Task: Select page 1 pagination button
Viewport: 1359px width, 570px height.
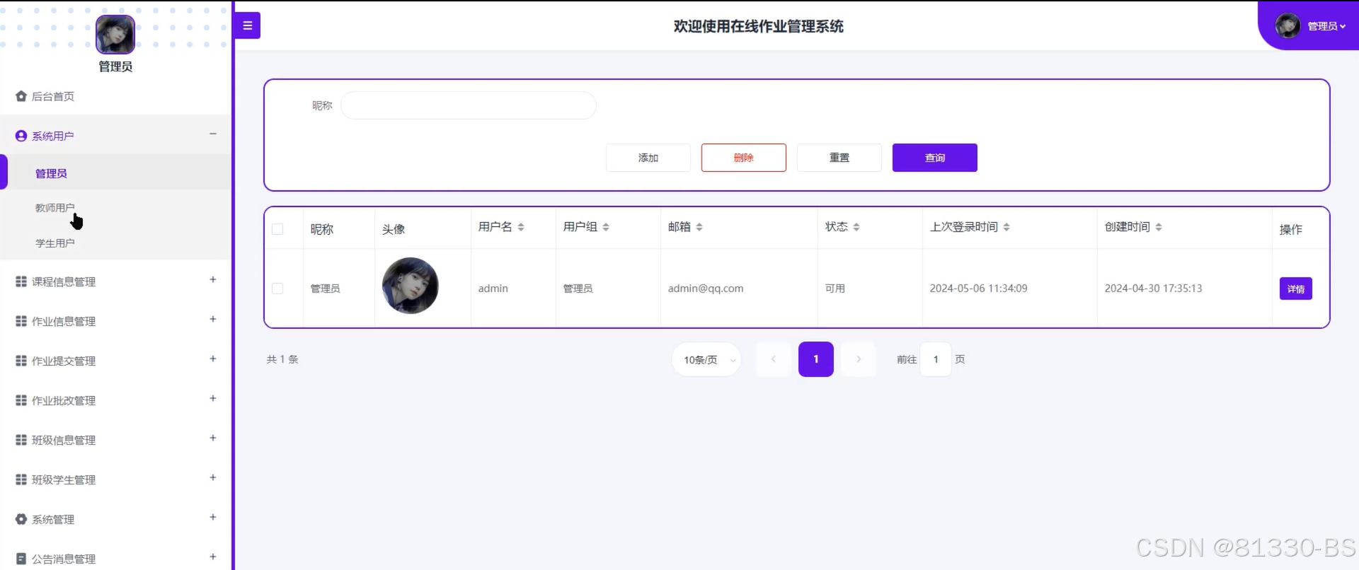Action: (x=816, y=359)
